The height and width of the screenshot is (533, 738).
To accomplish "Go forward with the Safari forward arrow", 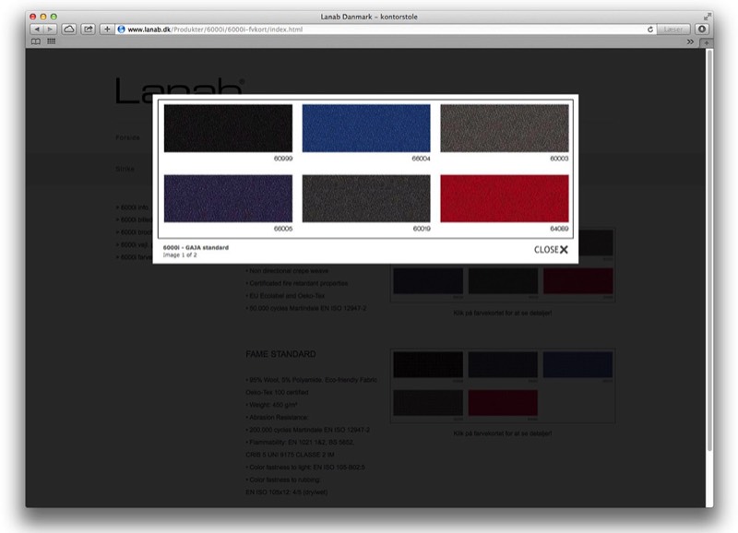I will pyautogui.click(x=50, y=30).
